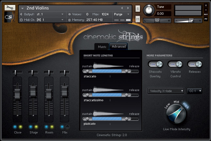This screenshot has height=141, width=211.
Task: Click the Mix mic volume fader
Action: point(65,91)
